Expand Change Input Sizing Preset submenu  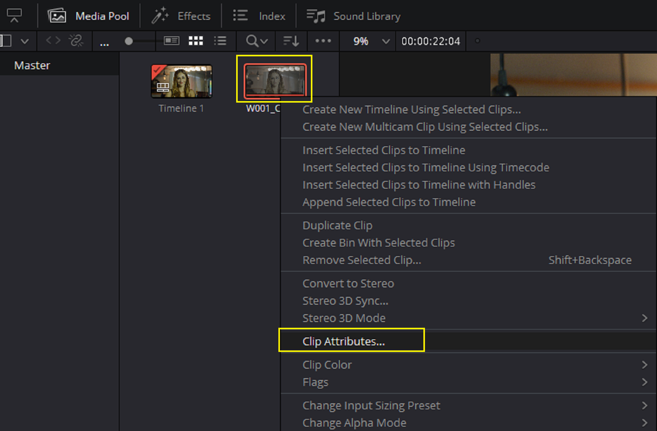pyautogui.click(x=469, y=405)
